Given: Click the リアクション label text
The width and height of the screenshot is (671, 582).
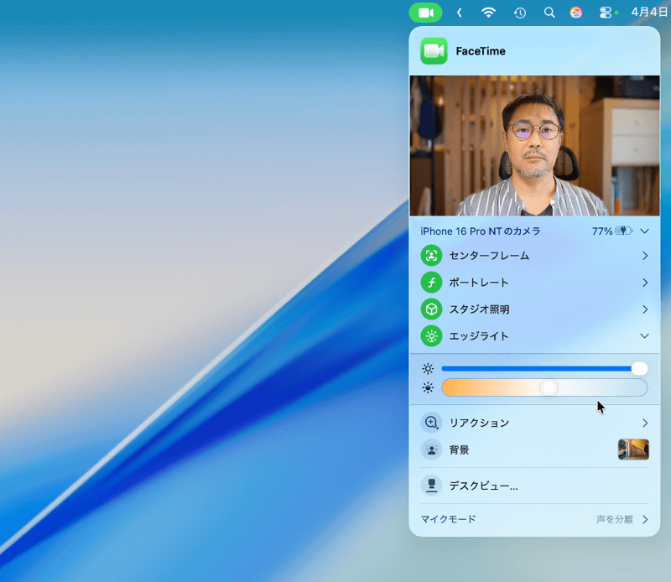Looking at the screenshot, I should coord(479,423).
